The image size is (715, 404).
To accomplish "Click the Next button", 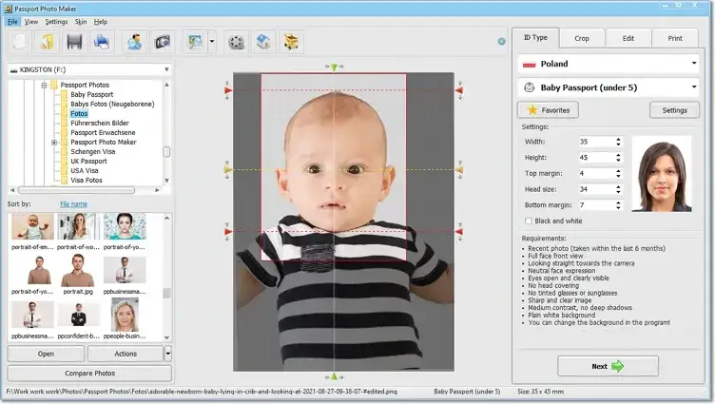I will click(608, 366).
